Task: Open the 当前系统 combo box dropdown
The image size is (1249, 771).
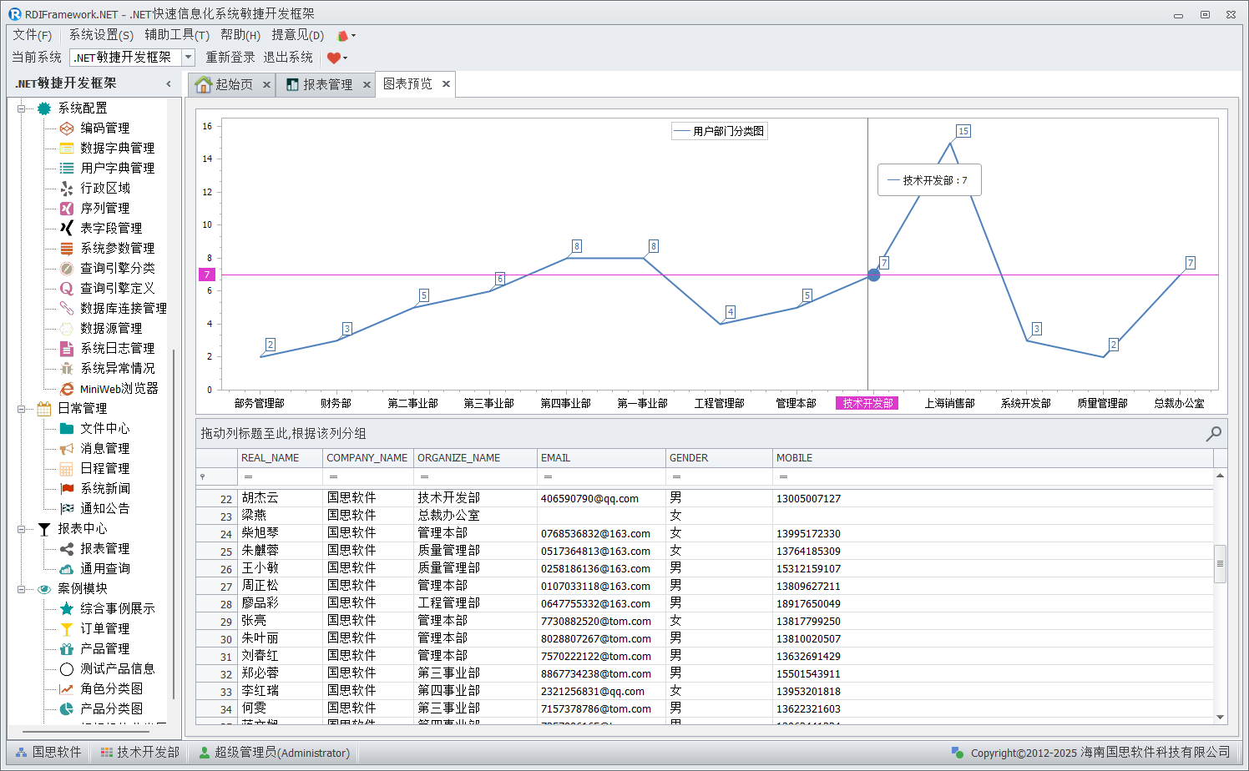Action: click(x=188, y=57)
